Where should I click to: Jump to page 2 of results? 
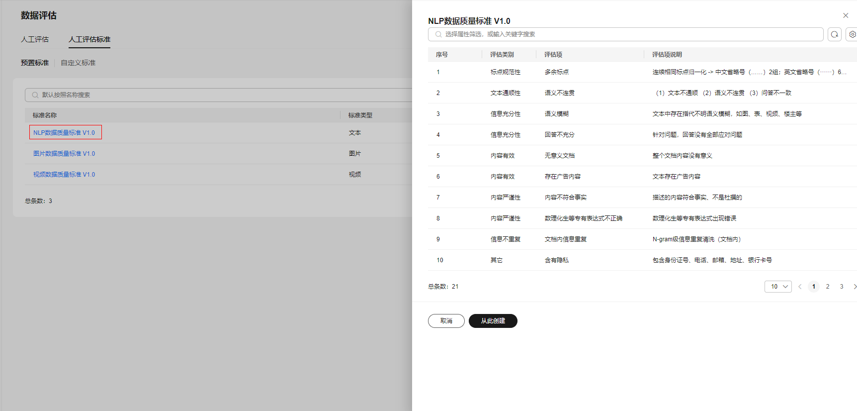[x=828, y=287]
